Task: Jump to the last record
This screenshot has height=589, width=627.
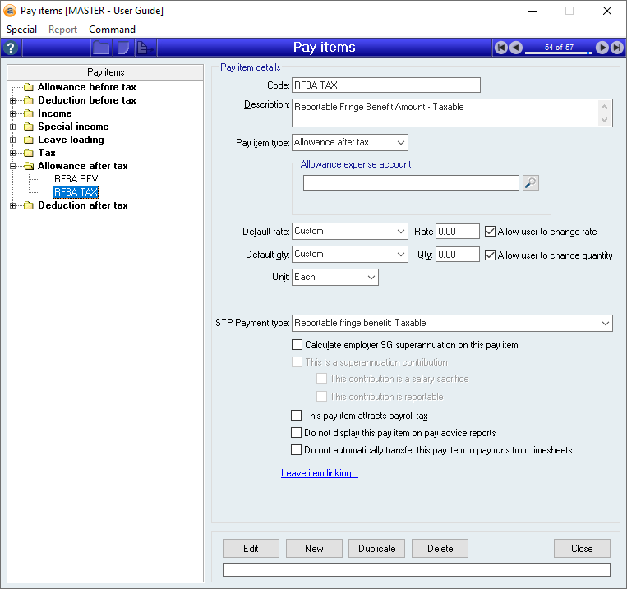Action: pos(616,48)
